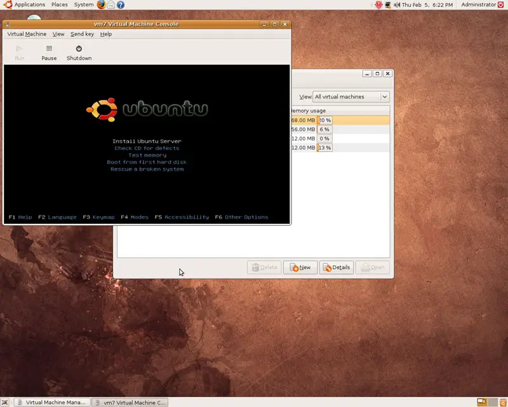The width and height of the screenshot is (508, 407).
Task: Open the View menu in console window
Action: 58,34
